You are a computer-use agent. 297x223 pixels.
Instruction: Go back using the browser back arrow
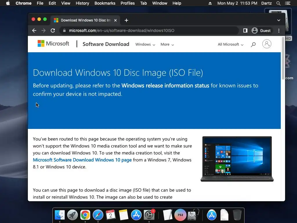click(34, 30)
